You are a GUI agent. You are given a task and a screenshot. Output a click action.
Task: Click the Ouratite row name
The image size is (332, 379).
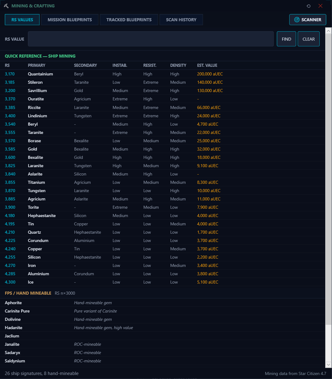coord(36,99)
